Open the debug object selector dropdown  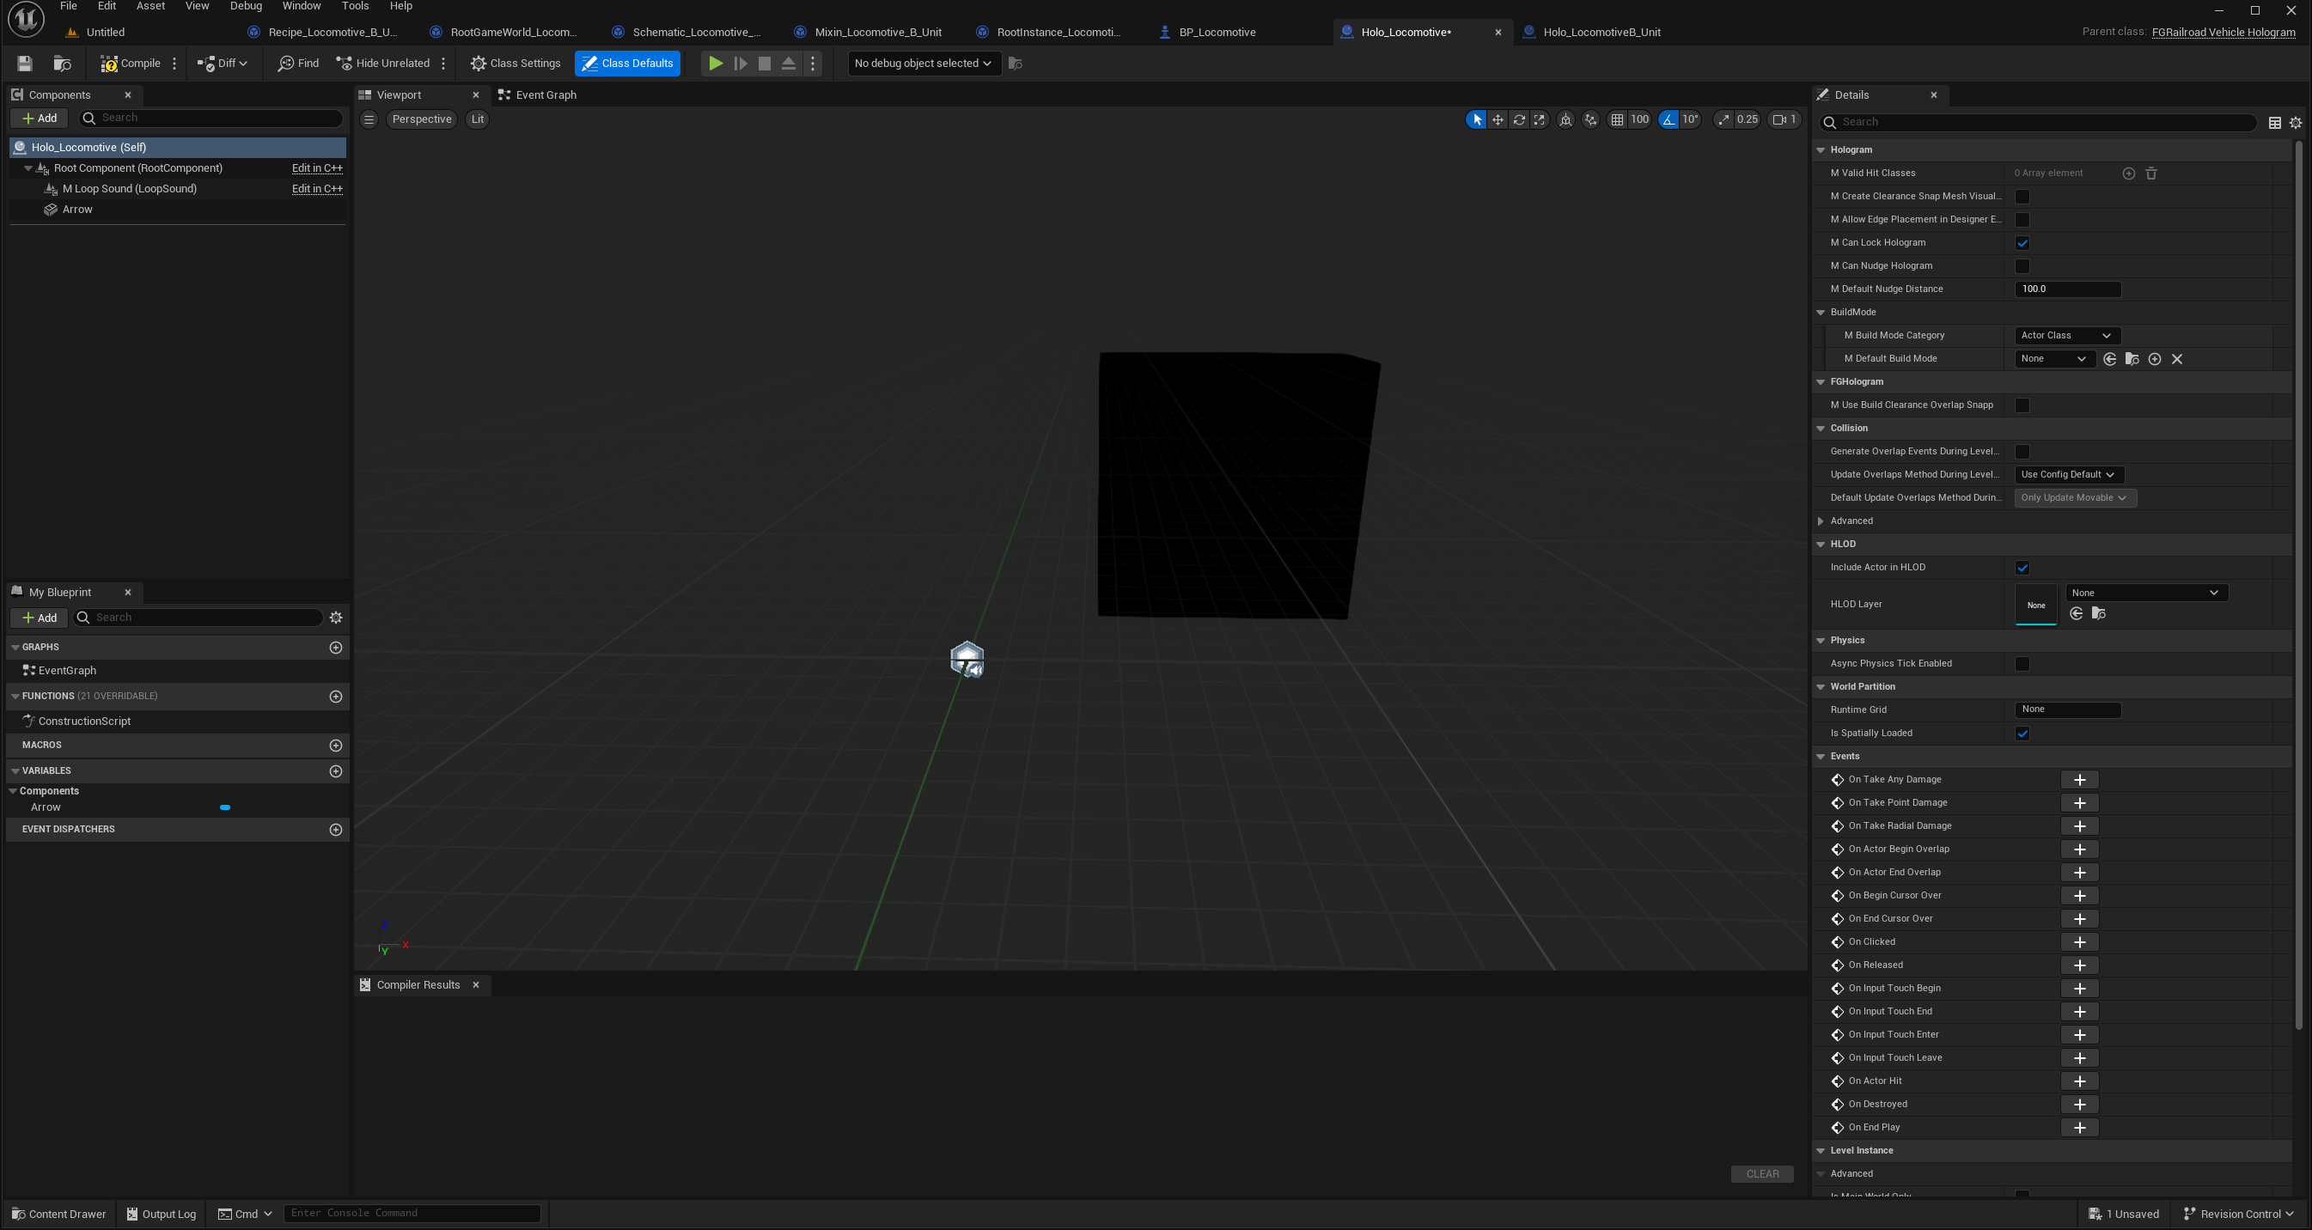point(923,63)
